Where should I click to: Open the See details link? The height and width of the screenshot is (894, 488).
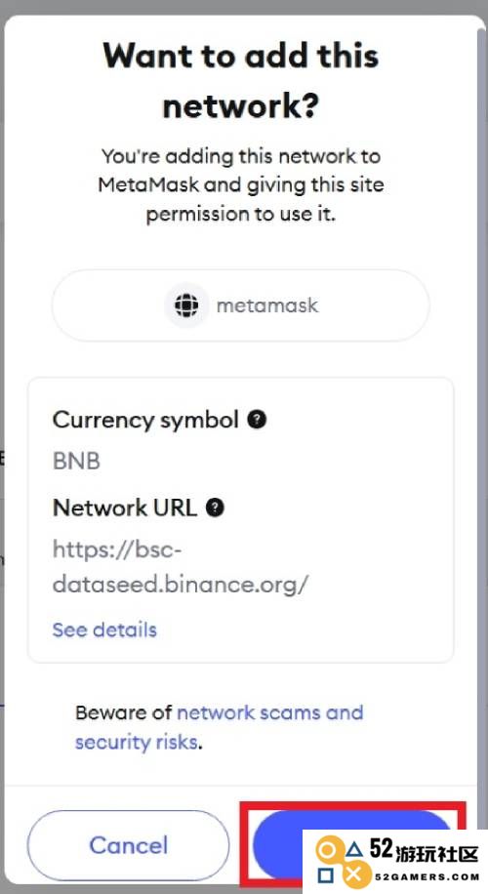(104, 630)
